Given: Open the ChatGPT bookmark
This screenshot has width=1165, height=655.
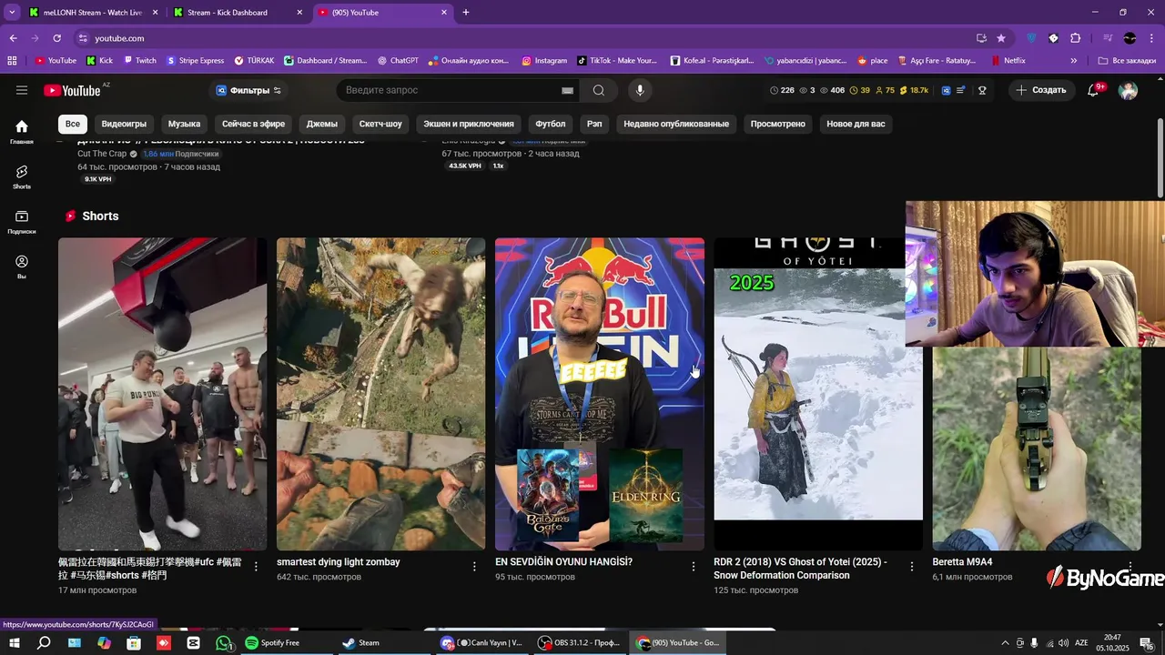Looking at the screenshot, I should (398, 61).
